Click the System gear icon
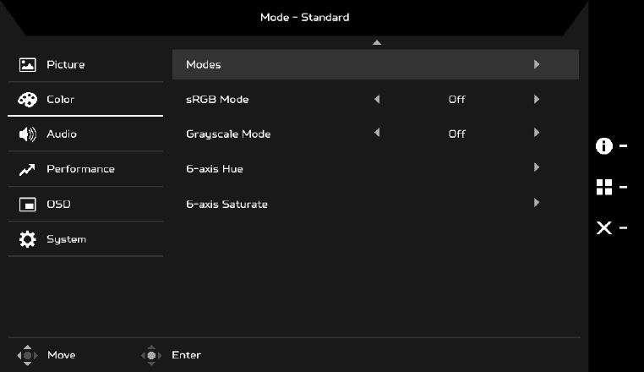 coord(28,240)
